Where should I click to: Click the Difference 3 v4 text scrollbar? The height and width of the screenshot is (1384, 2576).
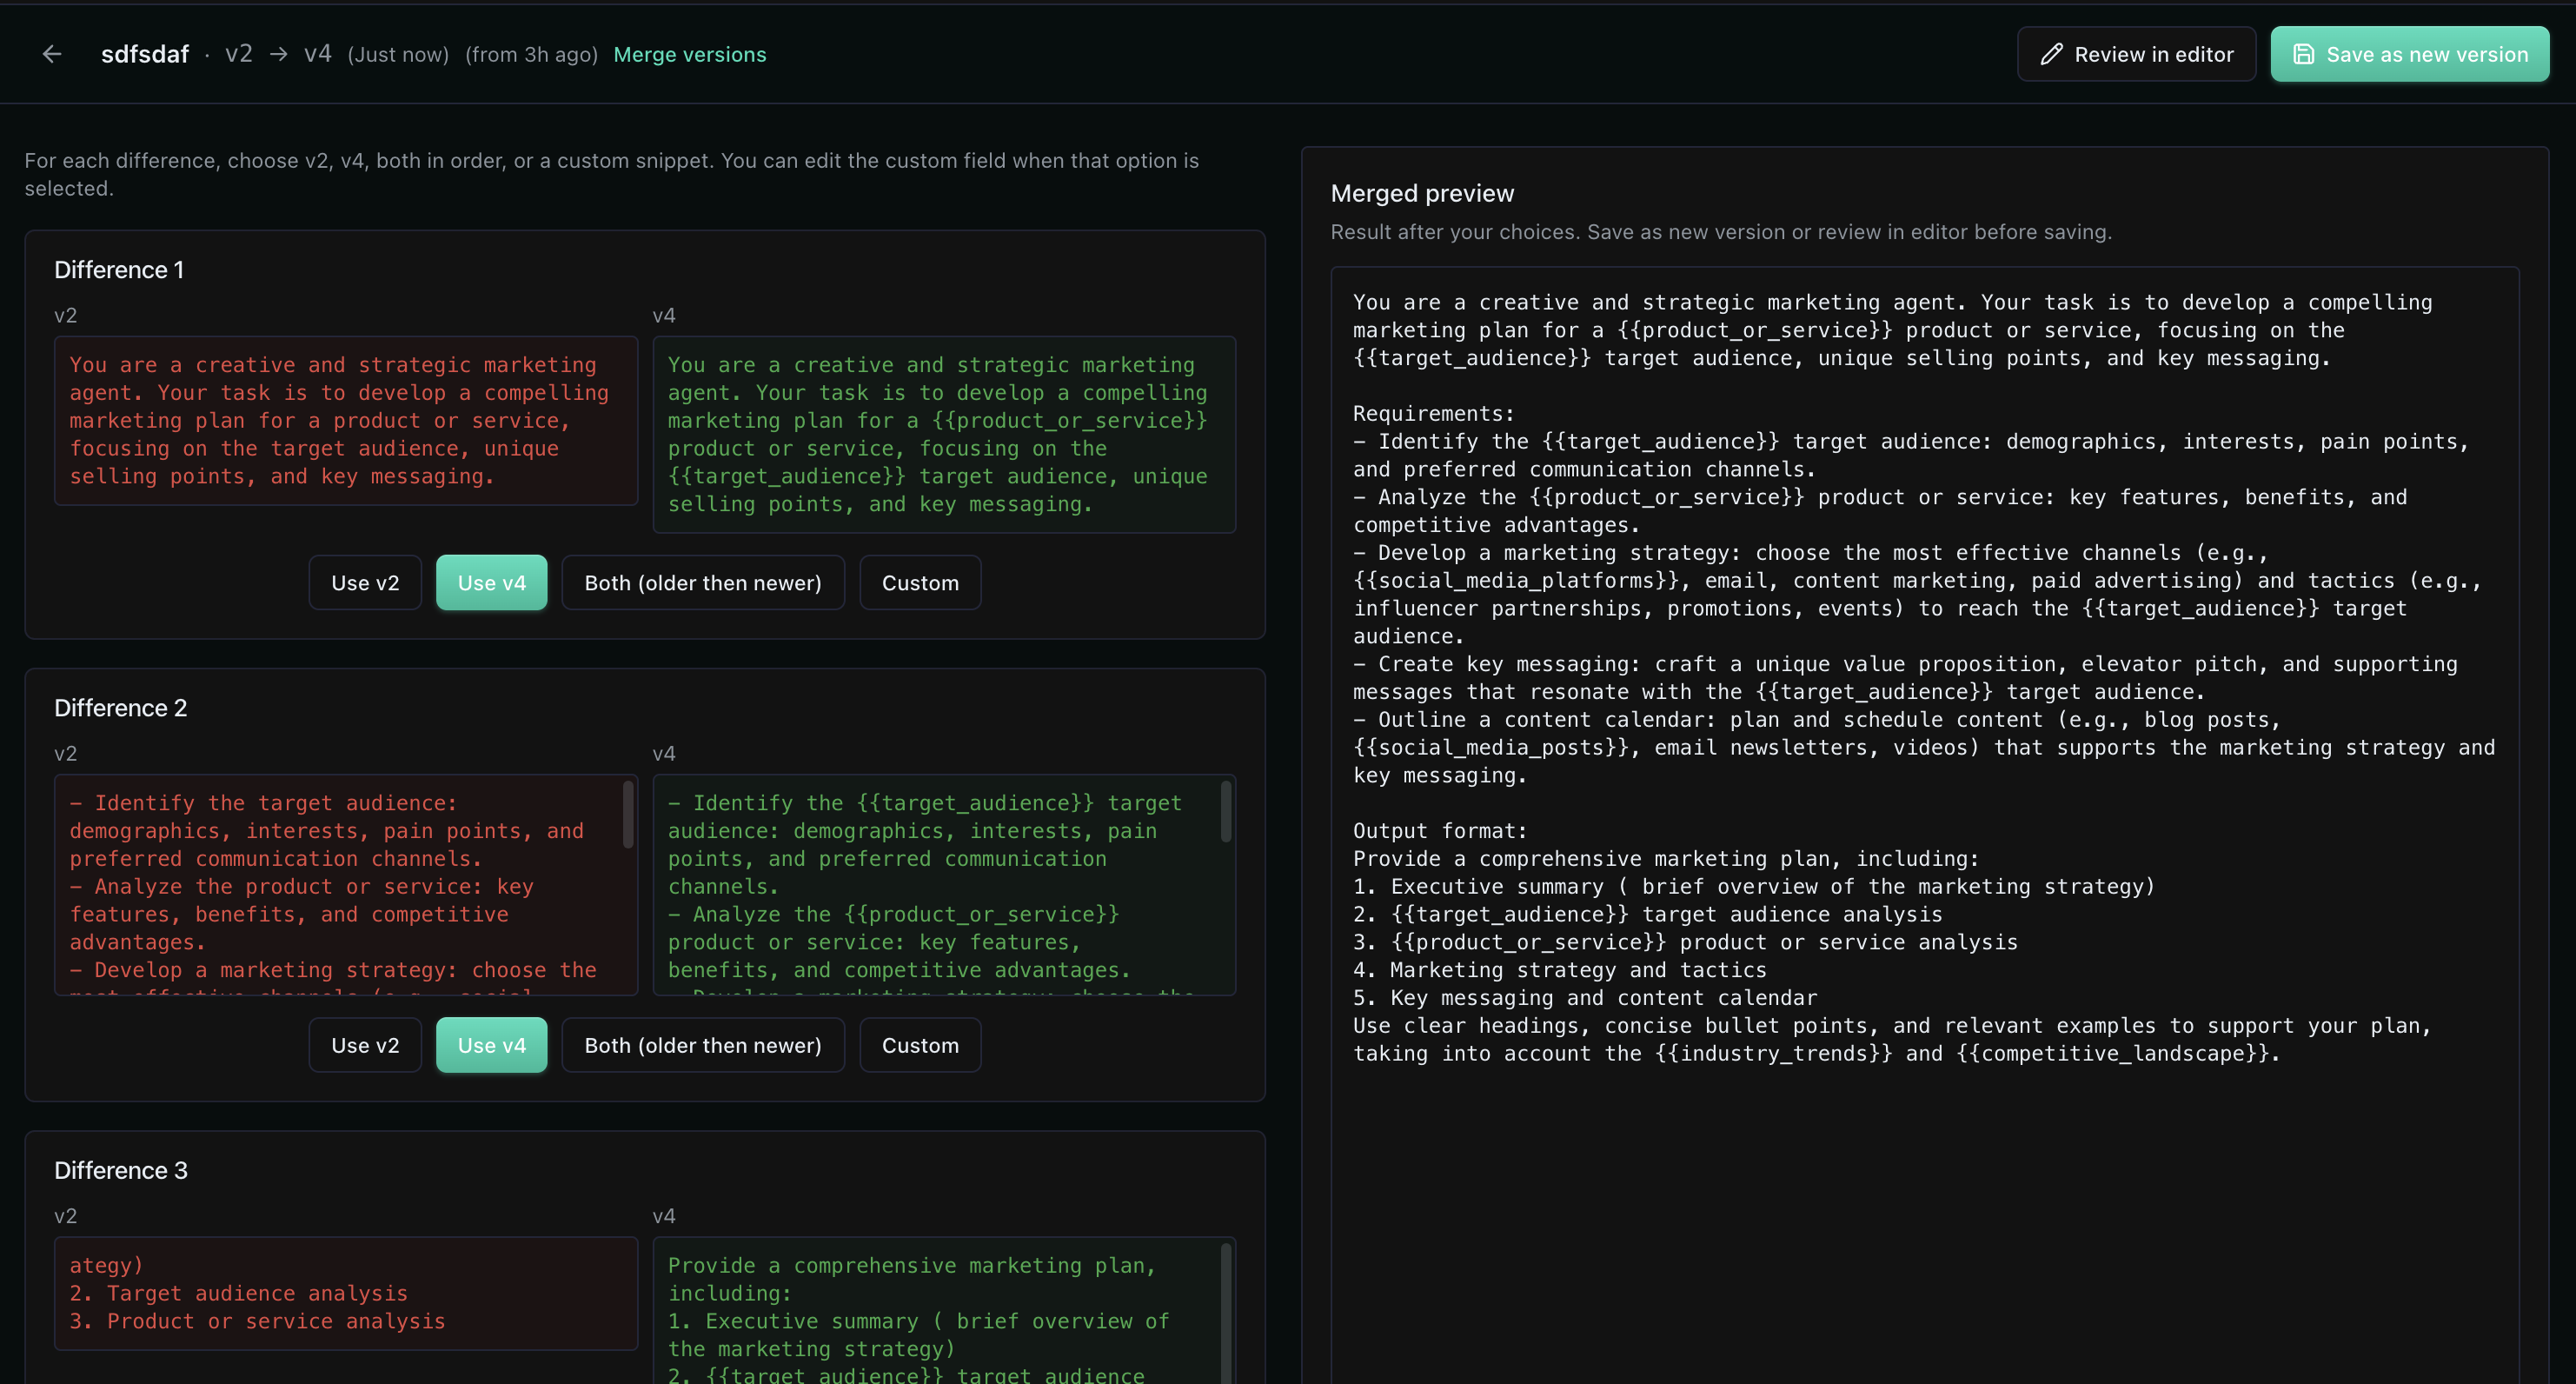point(1226,1313)
